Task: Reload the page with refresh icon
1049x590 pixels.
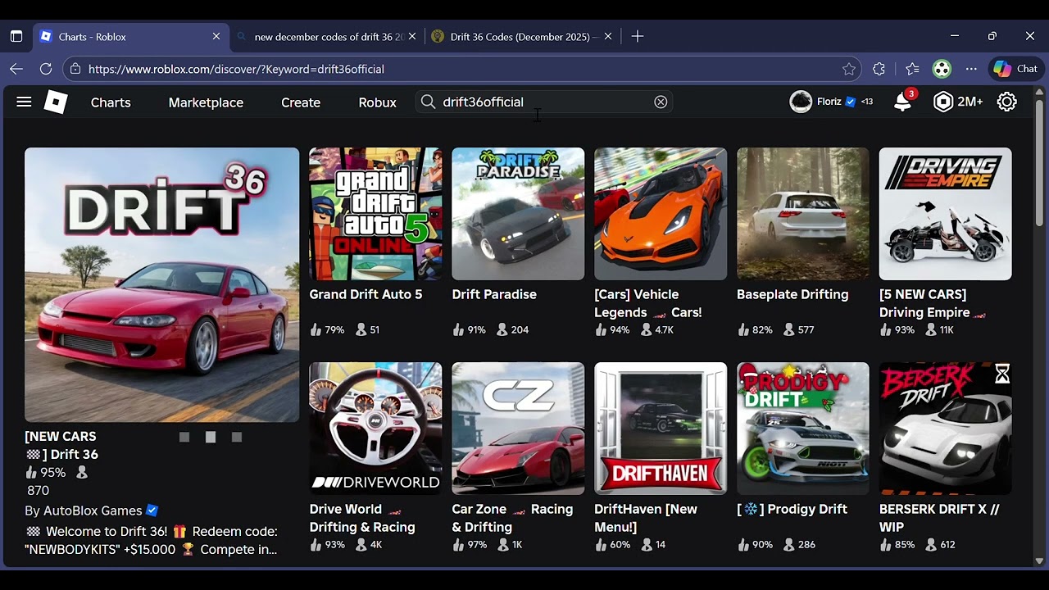Action: 46,69
